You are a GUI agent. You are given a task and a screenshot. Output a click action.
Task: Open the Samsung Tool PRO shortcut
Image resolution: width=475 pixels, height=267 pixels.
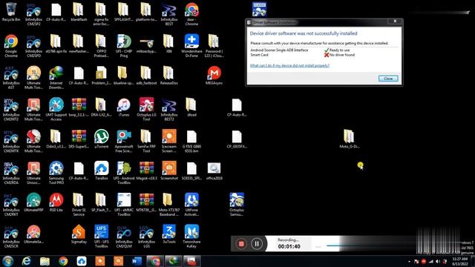[56, 173]
